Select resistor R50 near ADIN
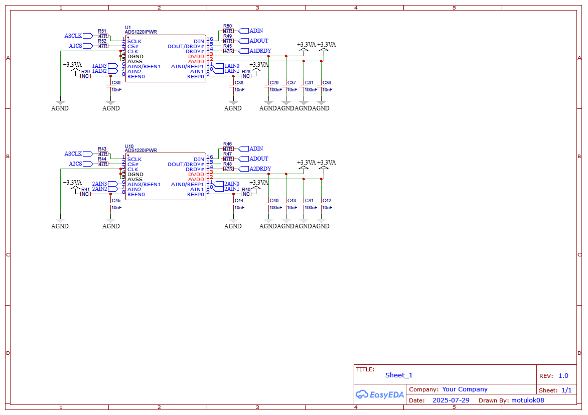The image size is (588, 415). point(228,31)
